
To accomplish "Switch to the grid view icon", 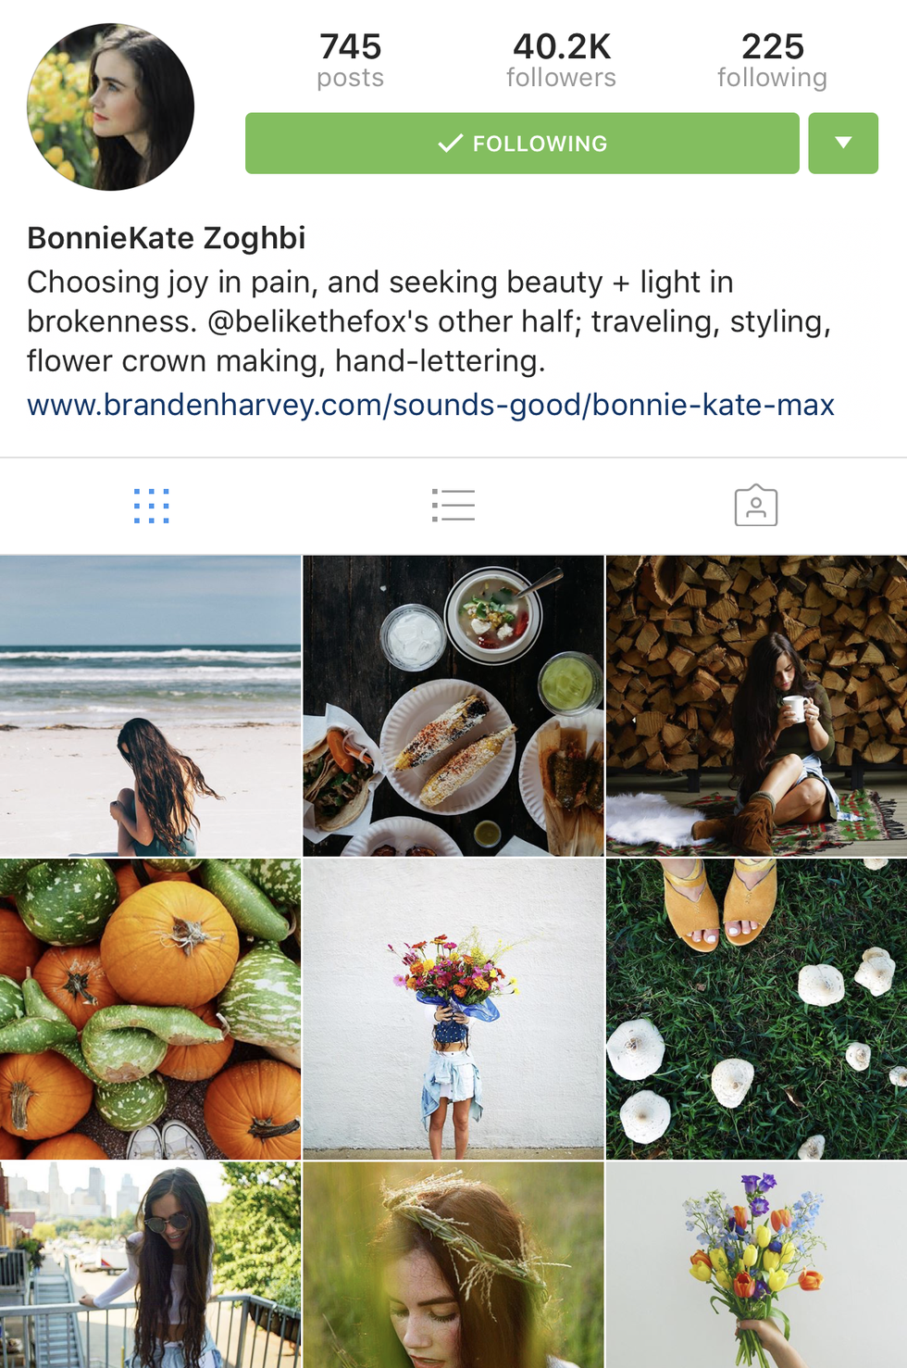I will (151, 506).
